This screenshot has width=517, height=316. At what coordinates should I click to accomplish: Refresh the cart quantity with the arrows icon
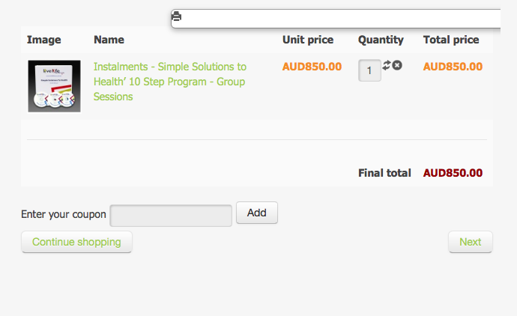[x=387, y=65]
